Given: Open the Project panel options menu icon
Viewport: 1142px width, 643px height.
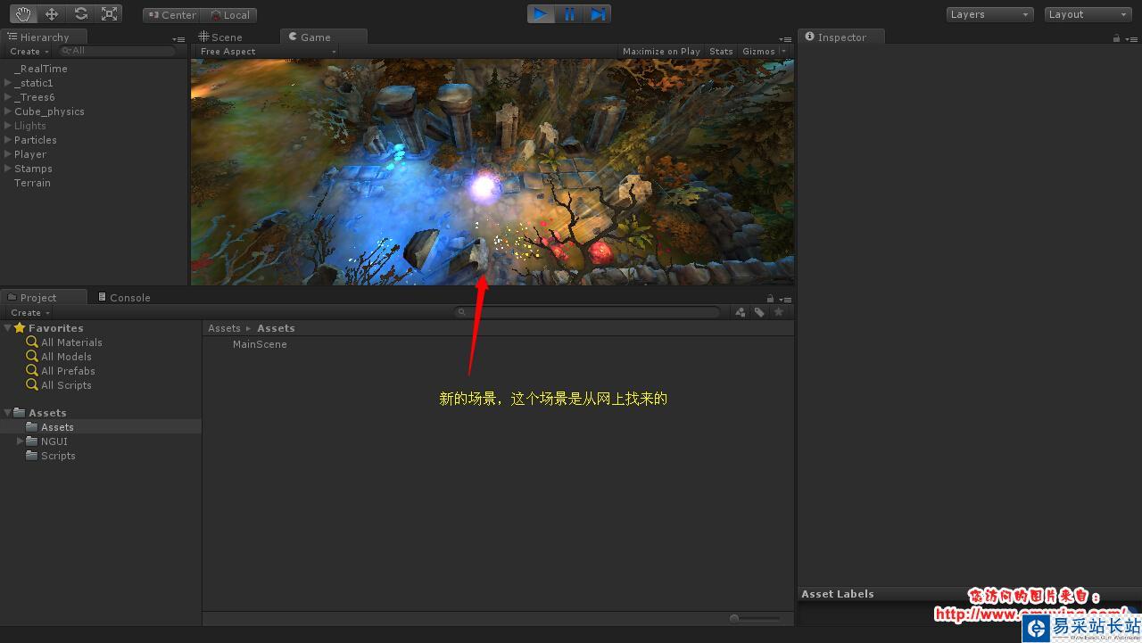Looking at the screenshot, I should point(785,300).
